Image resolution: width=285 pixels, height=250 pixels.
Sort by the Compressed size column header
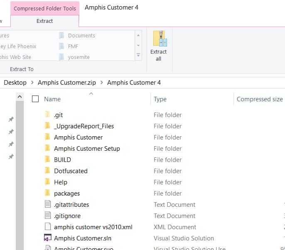coord(260,99)
